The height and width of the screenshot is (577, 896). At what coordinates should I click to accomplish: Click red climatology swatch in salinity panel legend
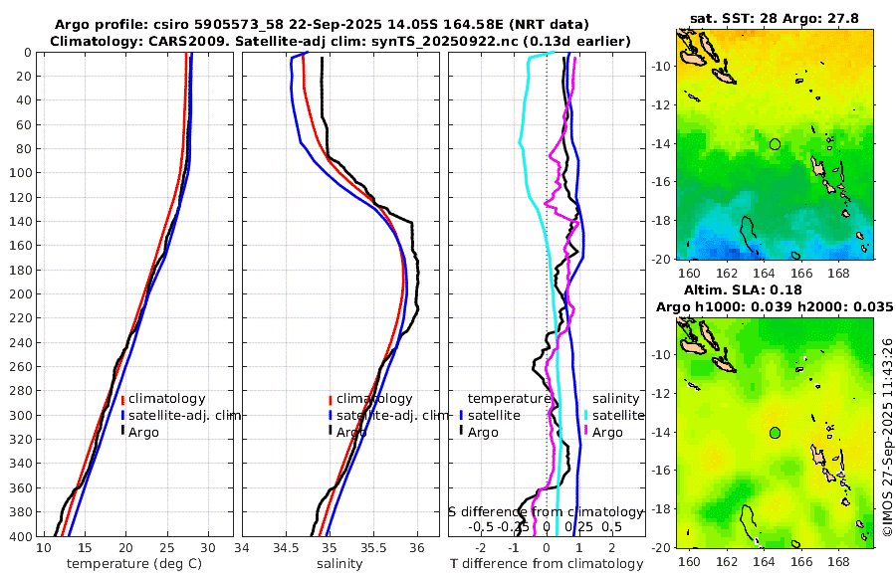pyautogui.click(x=331, y=399)
